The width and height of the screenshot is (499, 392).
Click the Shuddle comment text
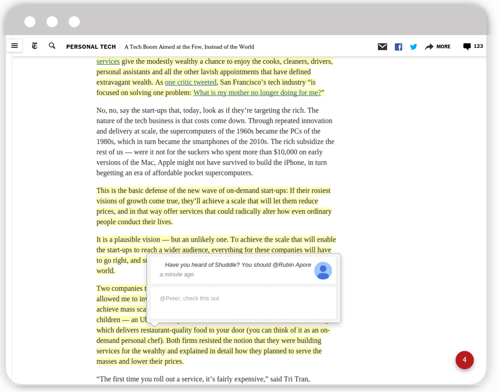point(238,265)
